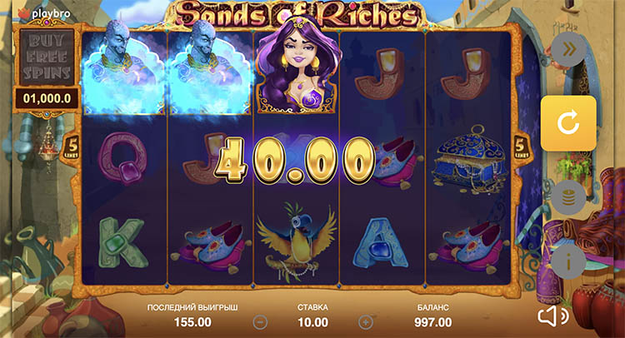Image resolution: width=625 pixels, height=338 pixels.
Task: Mute the sound speaker icon
Action: coord(553,317)
